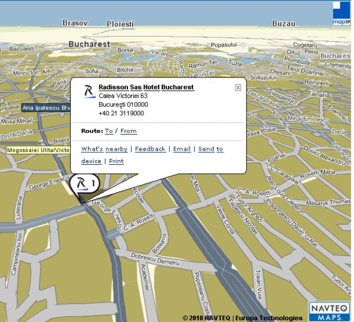Click the Campineanu Ion street label

17,254
